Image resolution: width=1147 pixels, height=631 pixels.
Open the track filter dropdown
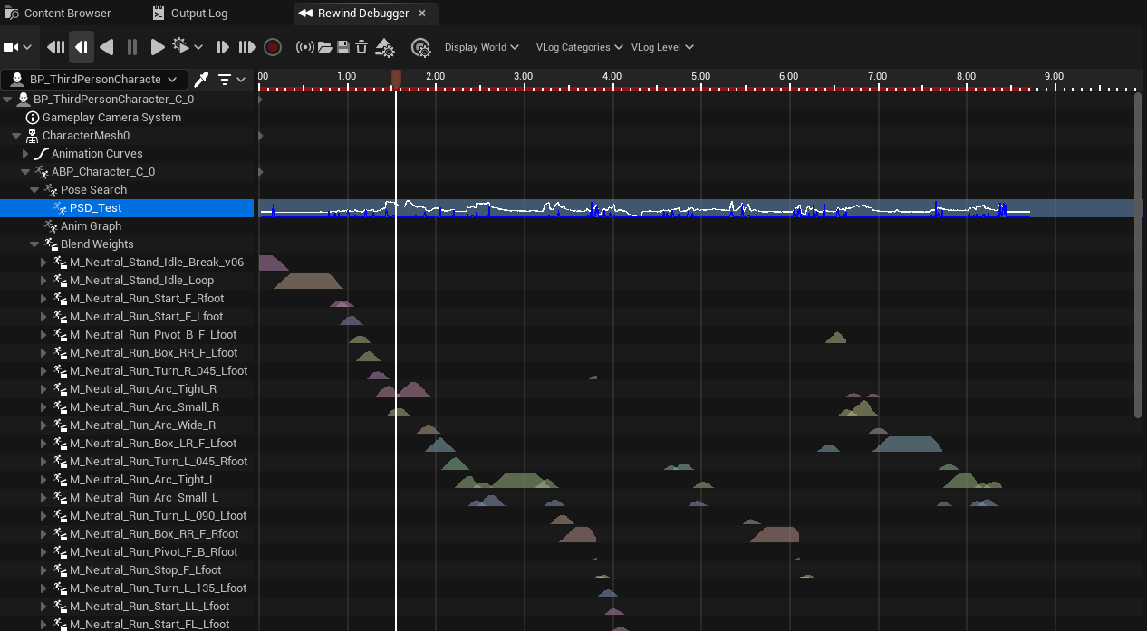pyautogui.click(x=232, y=80)
